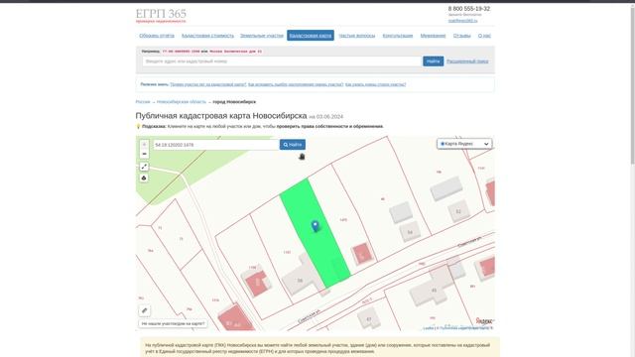635x357 pixels.
Task: Zoom in with the map plus button
Action: point(144,145)
